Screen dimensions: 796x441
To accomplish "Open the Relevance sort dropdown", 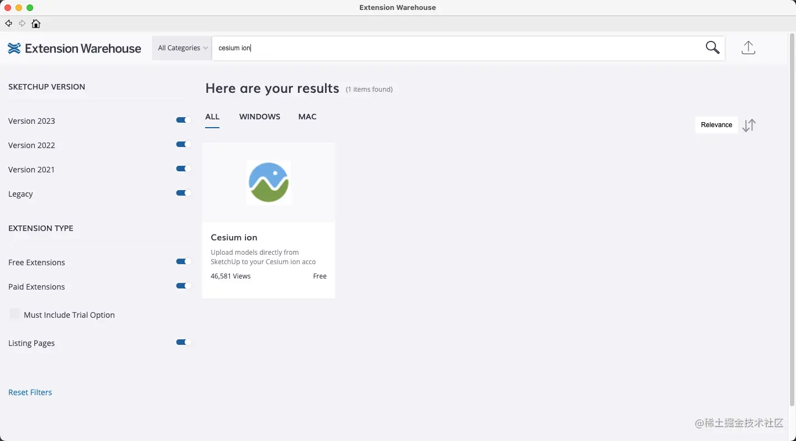I will coord(716,125).
